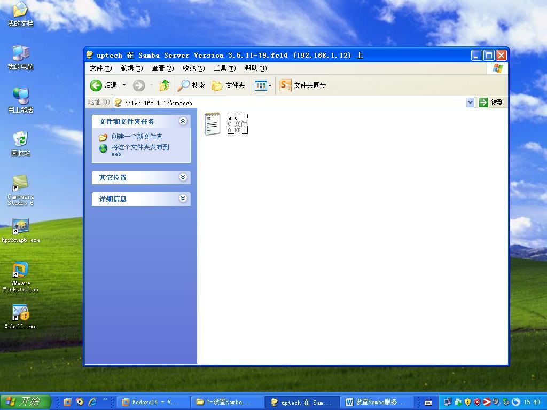Screen dimensions: 547x410
Task: Collapse the File and Folder Tasks panel
Action: coord(183,121)
